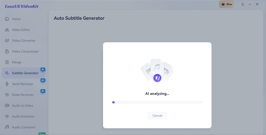Click the AI analyzing progress bar

click(157, 102)
